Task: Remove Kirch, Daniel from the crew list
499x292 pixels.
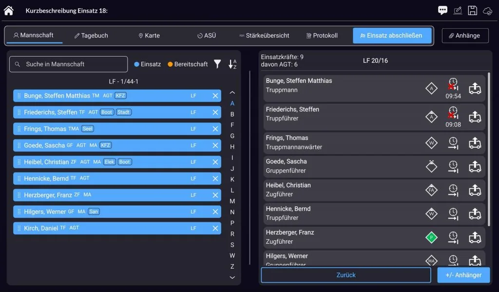Action: click(x=215, y=228)
